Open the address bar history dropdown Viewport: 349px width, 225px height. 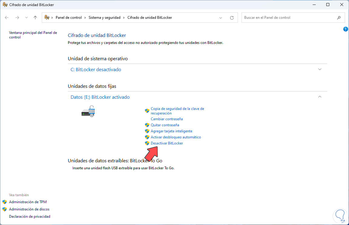[x=221, y=18]
